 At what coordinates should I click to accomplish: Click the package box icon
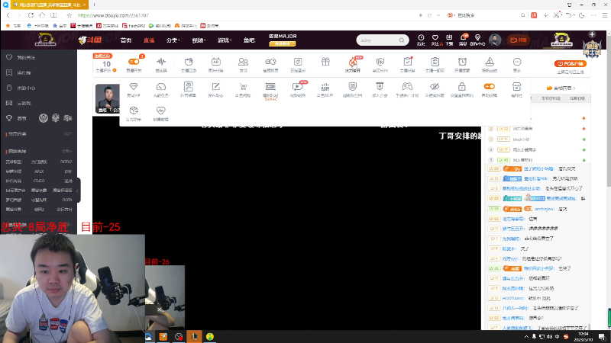click(134, 111)
